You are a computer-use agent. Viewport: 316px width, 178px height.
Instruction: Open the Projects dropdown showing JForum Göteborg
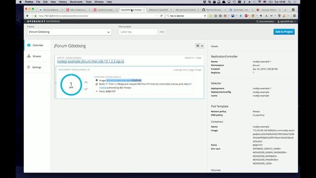(x=69, y=32)
